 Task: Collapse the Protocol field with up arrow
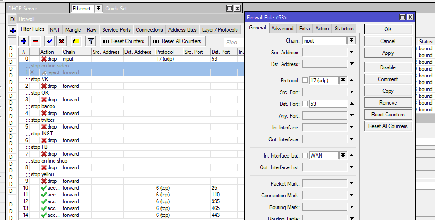[x=351, y=80]
